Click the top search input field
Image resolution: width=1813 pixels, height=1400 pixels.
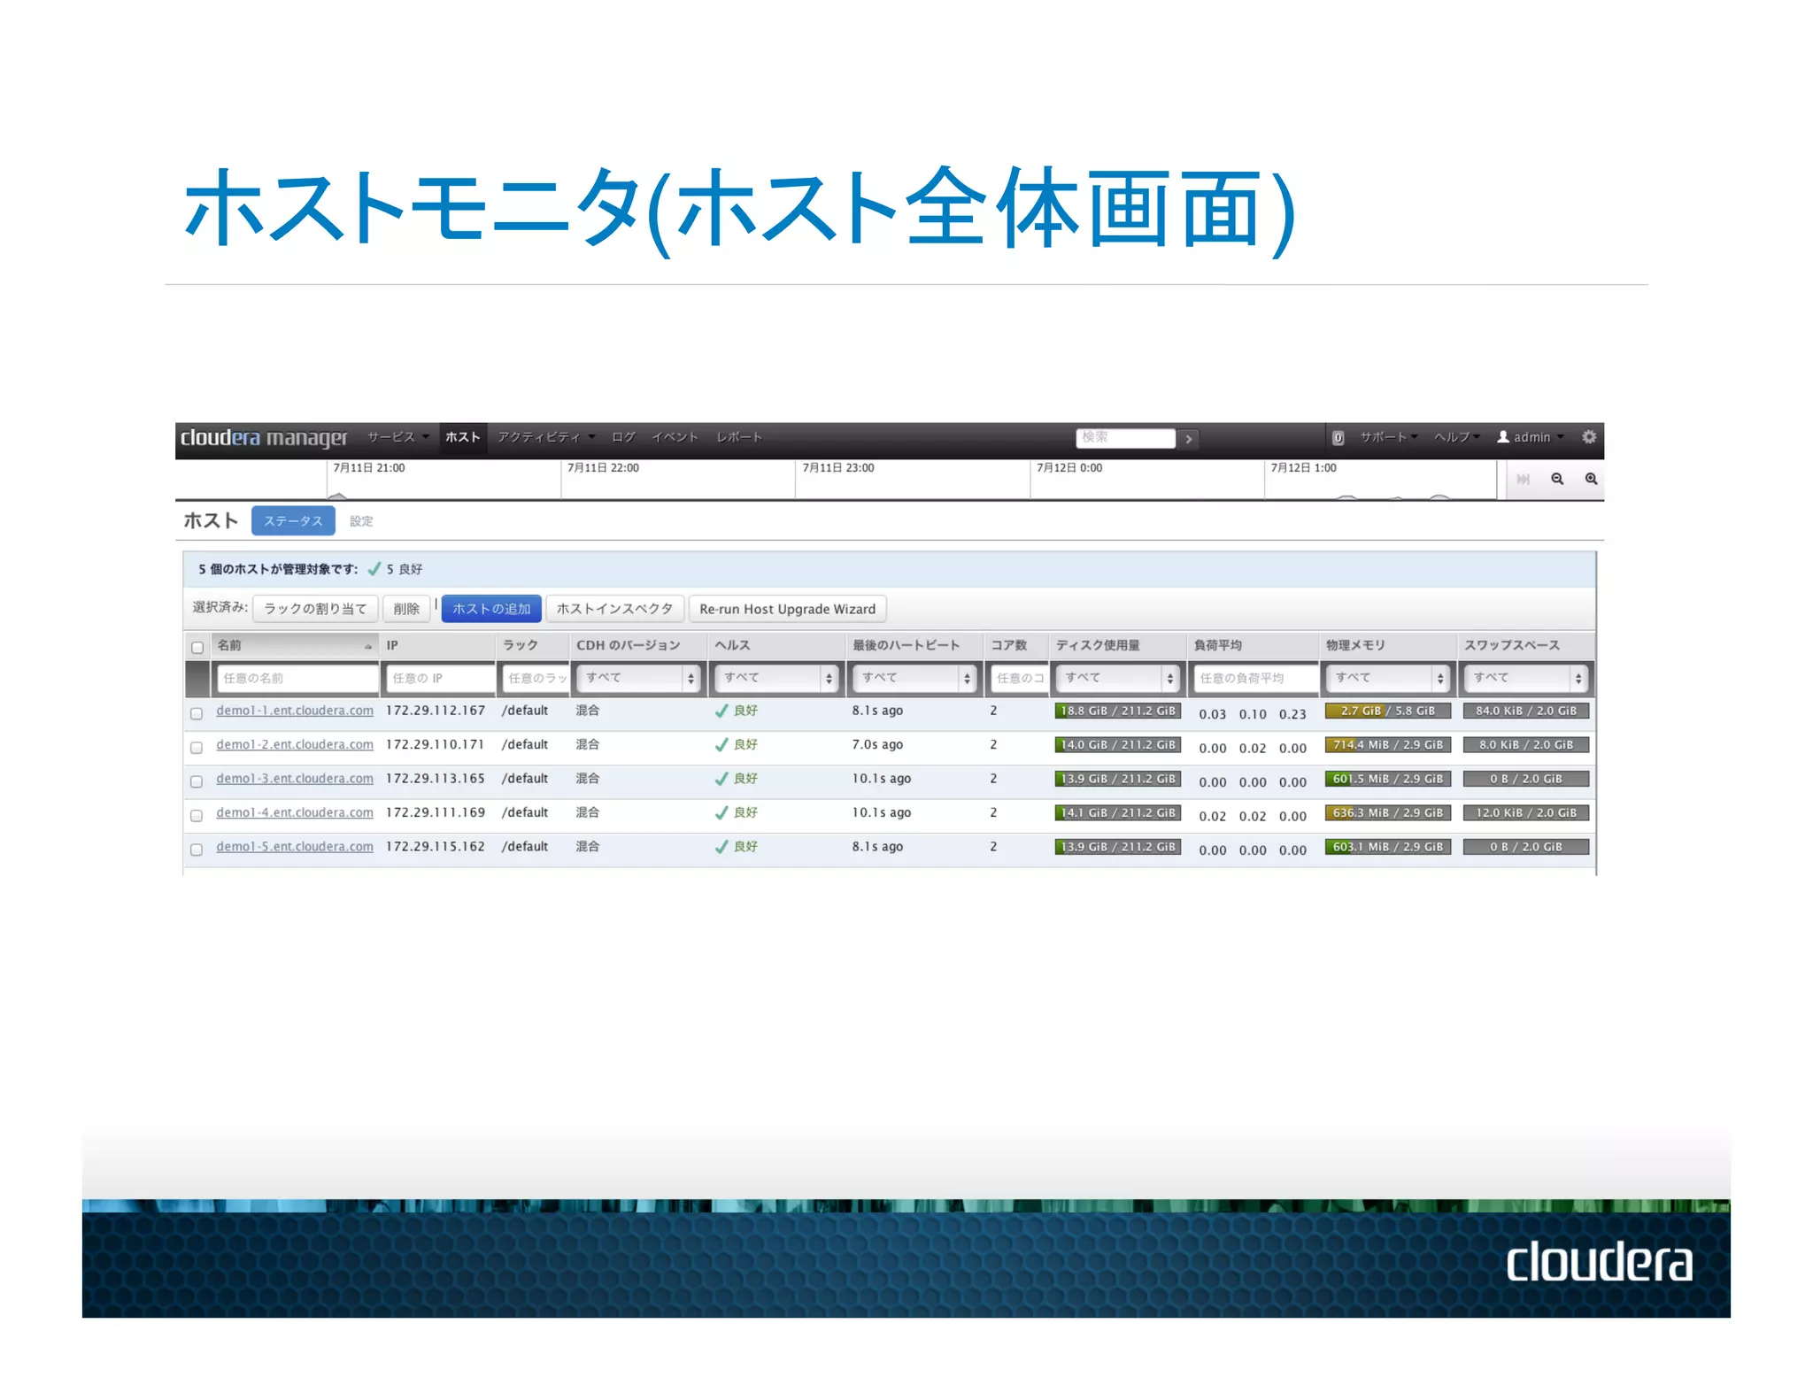click(x=1125, y=437)
